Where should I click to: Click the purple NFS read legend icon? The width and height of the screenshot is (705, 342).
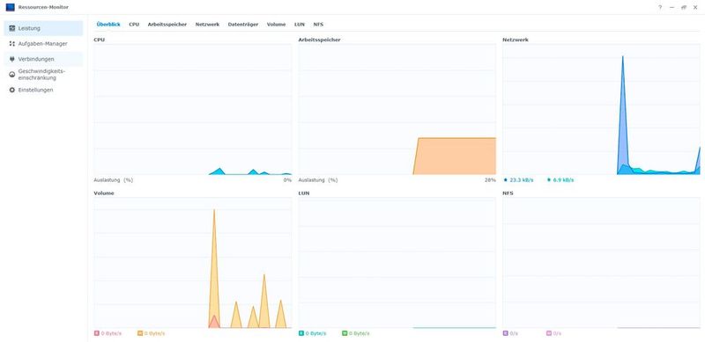(505, 333)
